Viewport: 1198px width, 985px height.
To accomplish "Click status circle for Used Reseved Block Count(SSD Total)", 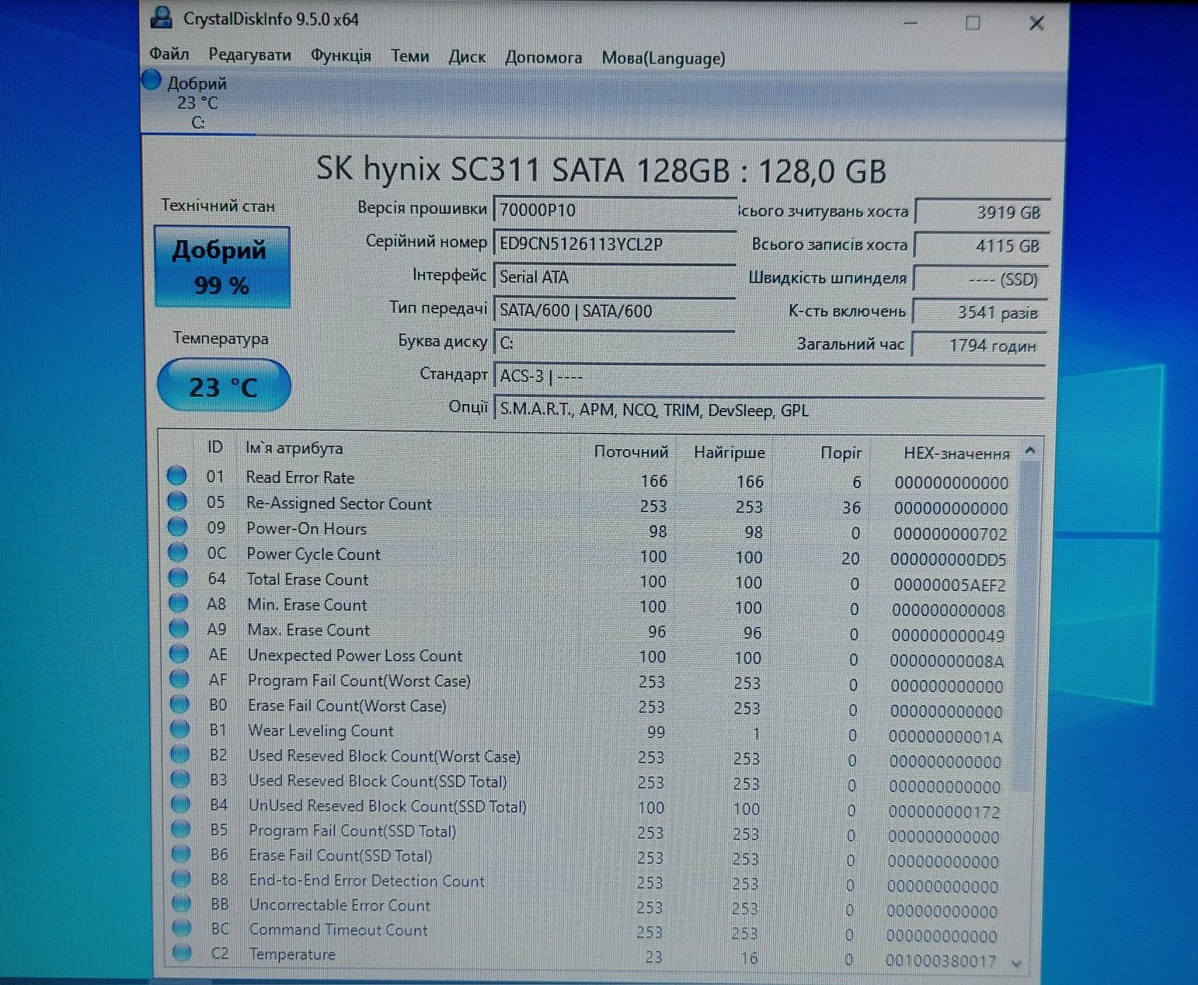I will (180, 779).
